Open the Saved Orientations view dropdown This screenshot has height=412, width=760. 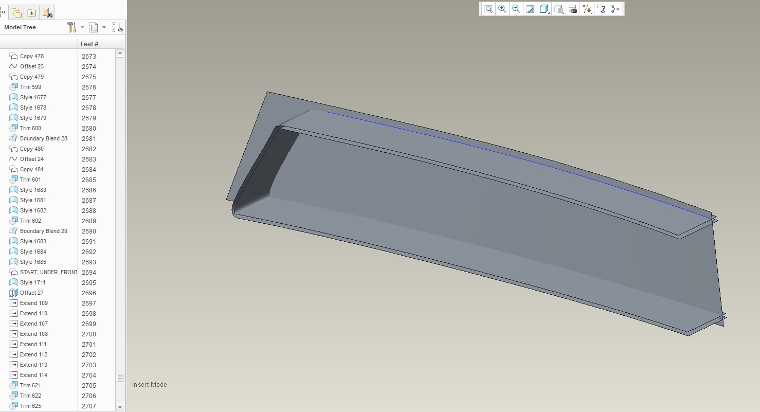[559, 9]
